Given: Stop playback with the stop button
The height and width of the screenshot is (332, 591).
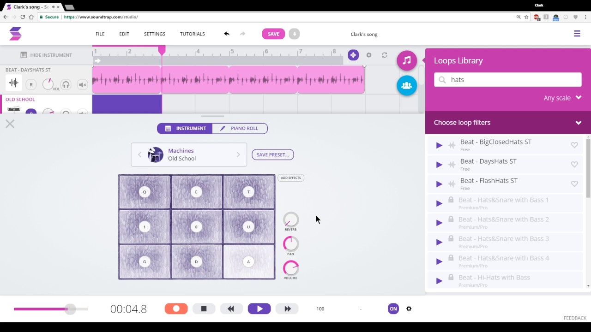Looking at the screenshot, I should click(x=204, y=308).
